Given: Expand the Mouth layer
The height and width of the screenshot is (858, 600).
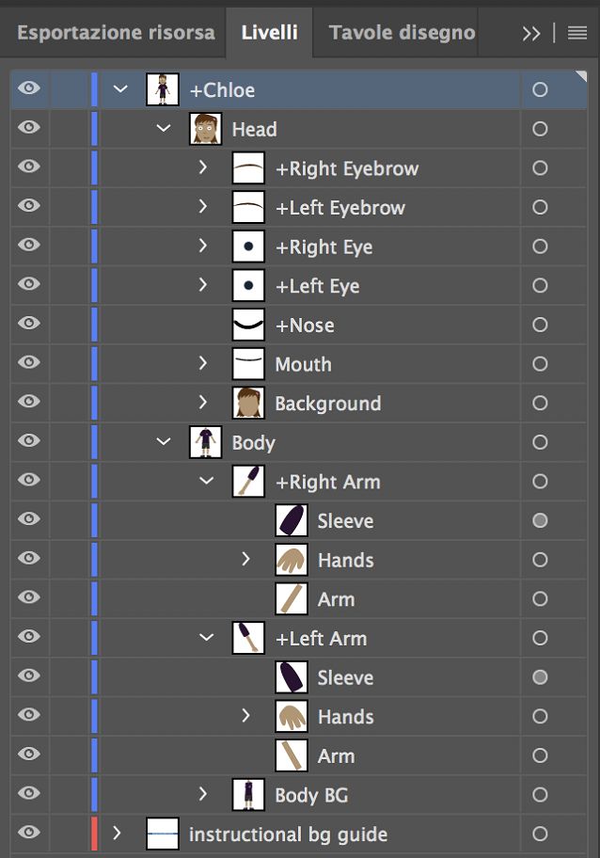Looking at the screenshot, I should coord(203,363).
